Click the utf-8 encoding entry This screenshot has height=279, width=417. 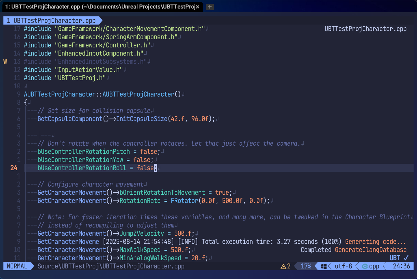(344, 266)
